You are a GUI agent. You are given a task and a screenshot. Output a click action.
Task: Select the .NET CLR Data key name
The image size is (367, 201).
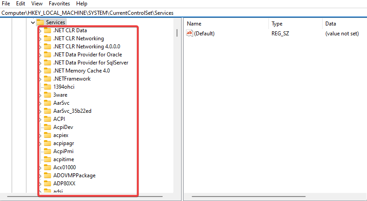point(70,30)
